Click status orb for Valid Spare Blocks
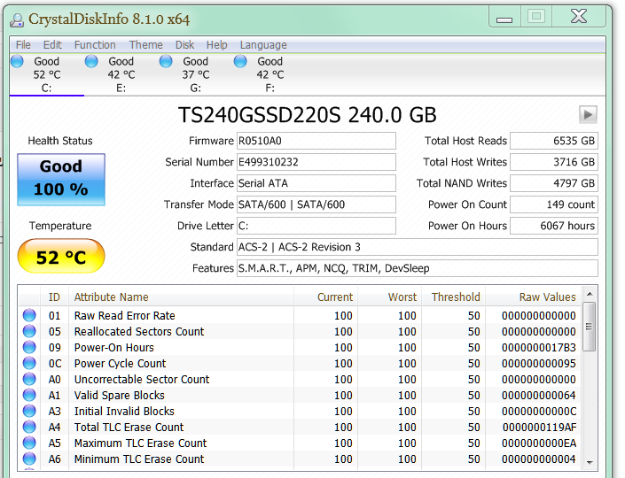The width and height of the screenshot is (625, 478). point(29,395)
